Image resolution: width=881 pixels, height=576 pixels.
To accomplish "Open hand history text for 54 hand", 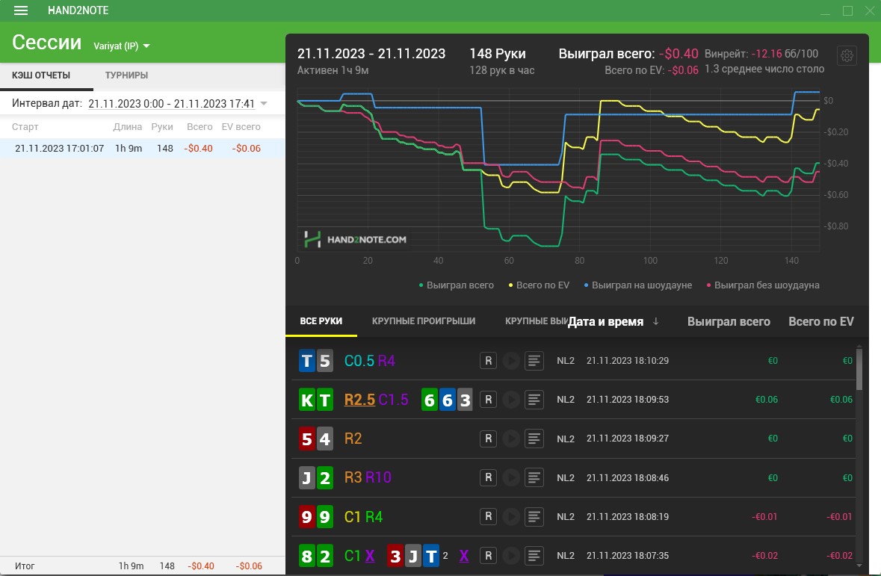I will [534, 439].
